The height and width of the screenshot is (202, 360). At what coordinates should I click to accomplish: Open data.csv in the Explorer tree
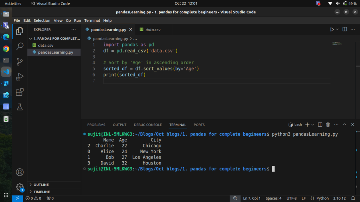[x=46, y=45]
